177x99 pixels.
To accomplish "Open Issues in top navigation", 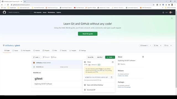I will click(x=45, y=12).
